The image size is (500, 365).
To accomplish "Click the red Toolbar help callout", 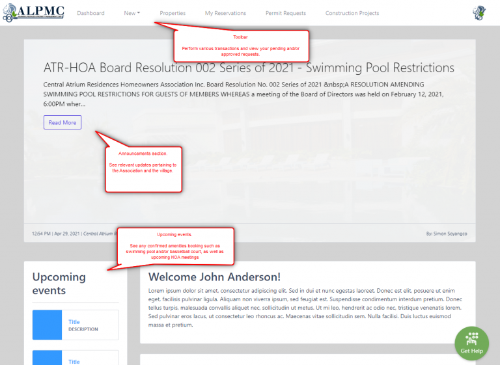I will coord(241,46).
